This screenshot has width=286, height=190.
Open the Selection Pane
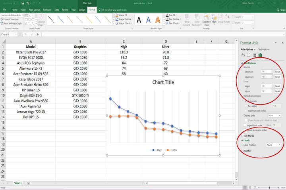(x=207, y=20)
